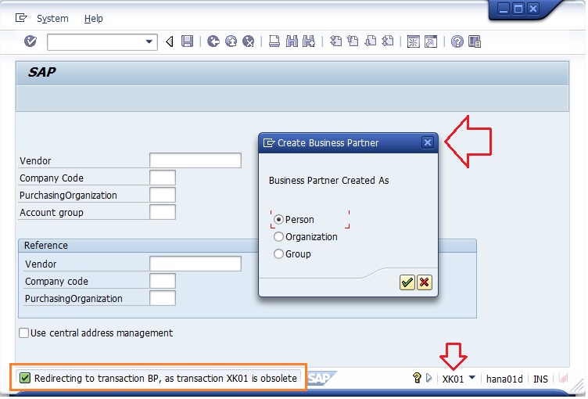Click the Cancel red X toolbar icon
588x399 pixels.
[248, 41]
